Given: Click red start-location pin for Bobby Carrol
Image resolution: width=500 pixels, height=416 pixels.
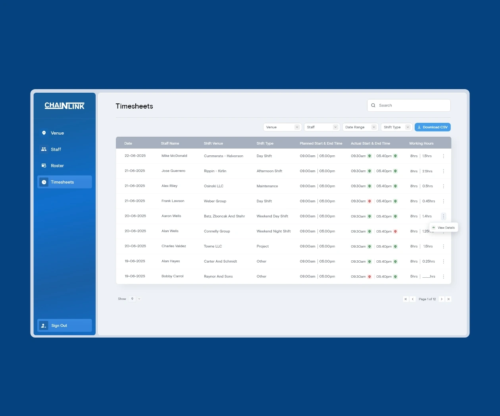Looking at the screenshot, I should pyautogui.click(x=369, y=277).
